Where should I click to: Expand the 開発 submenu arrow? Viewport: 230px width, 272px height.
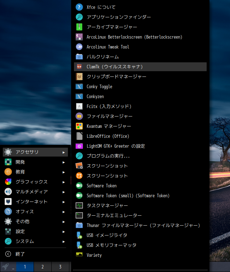click(x=64, y=162)
